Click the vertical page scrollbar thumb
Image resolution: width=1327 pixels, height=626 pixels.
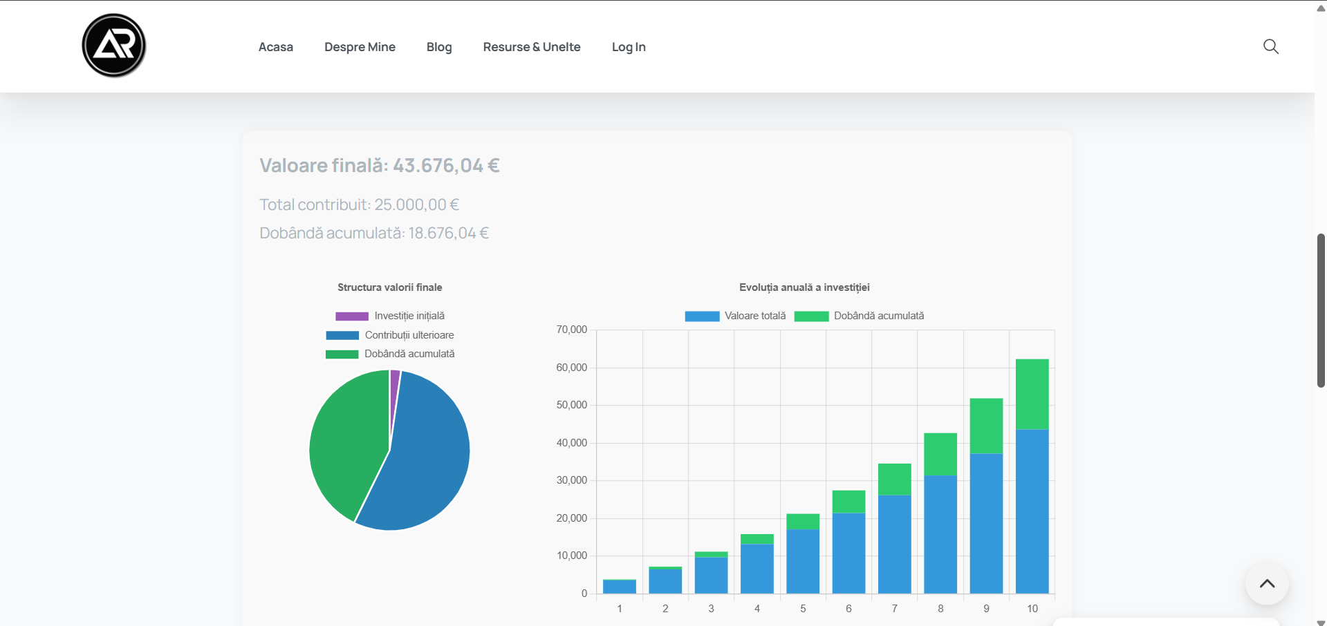1321,310
